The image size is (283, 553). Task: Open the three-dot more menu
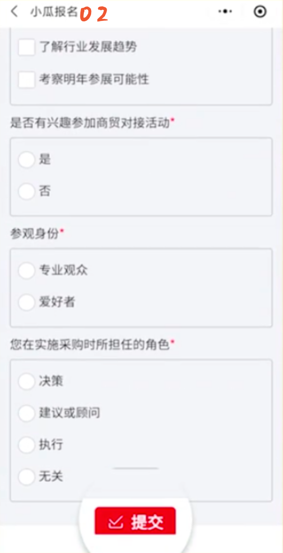(225, 11)
